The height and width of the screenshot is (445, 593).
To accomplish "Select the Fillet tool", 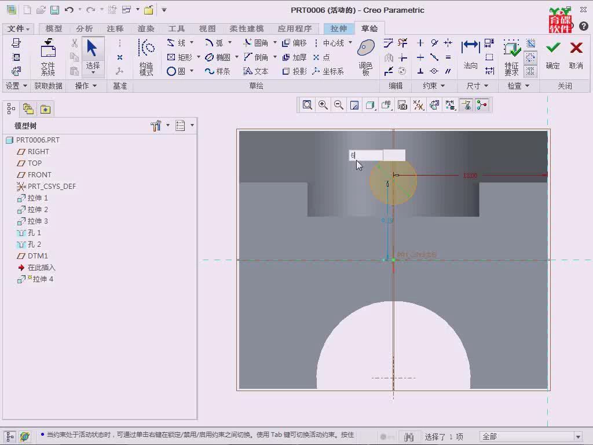I will tap(256, 43).
